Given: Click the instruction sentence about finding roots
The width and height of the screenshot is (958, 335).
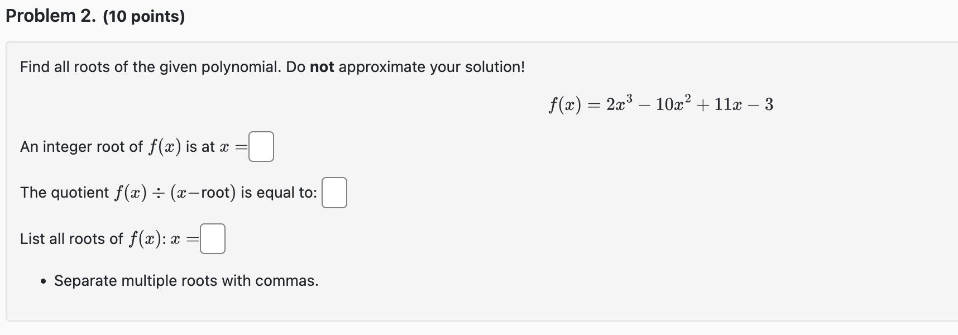Looking at the screenshot, I should (x=223, y=66).
